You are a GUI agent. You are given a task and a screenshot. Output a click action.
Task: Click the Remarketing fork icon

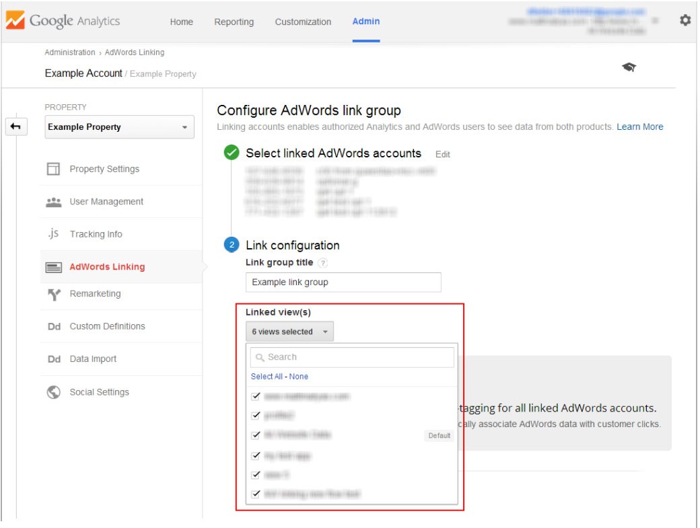tap(54, 295)
